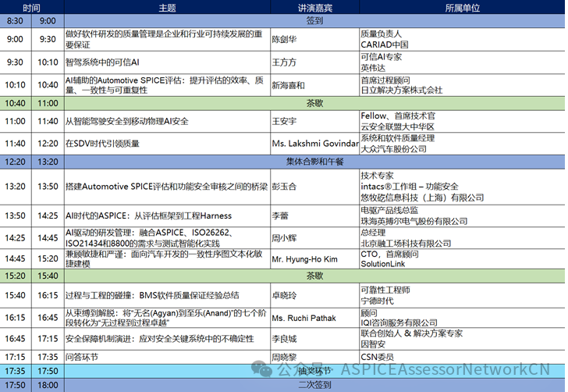Click the 9:30 end time in 陈剑华 row

[48, 39]
